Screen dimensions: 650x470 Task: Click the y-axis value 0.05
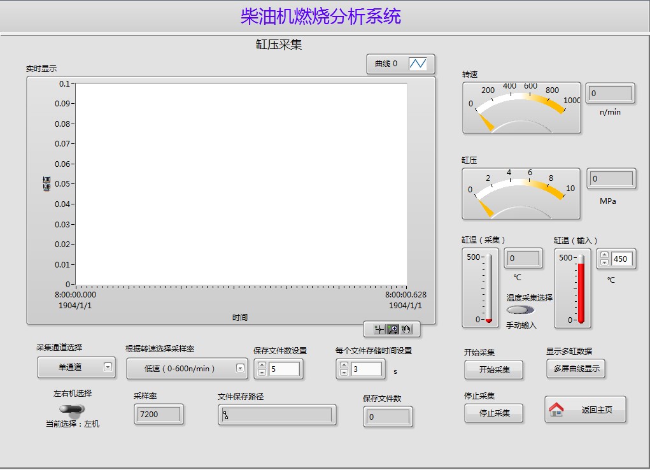(x=62, y=184)
